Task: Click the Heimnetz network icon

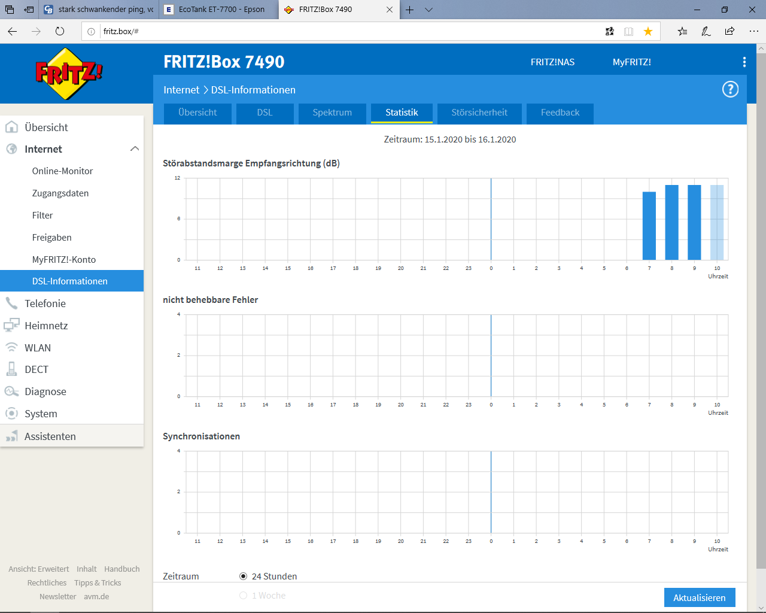Action: tap(11, 325)
